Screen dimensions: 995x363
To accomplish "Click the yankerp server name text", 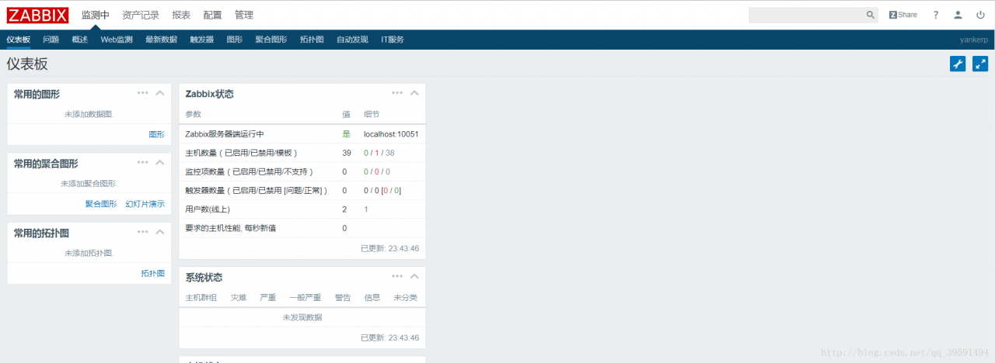I will pyautogui.click(x=973, y=40).
